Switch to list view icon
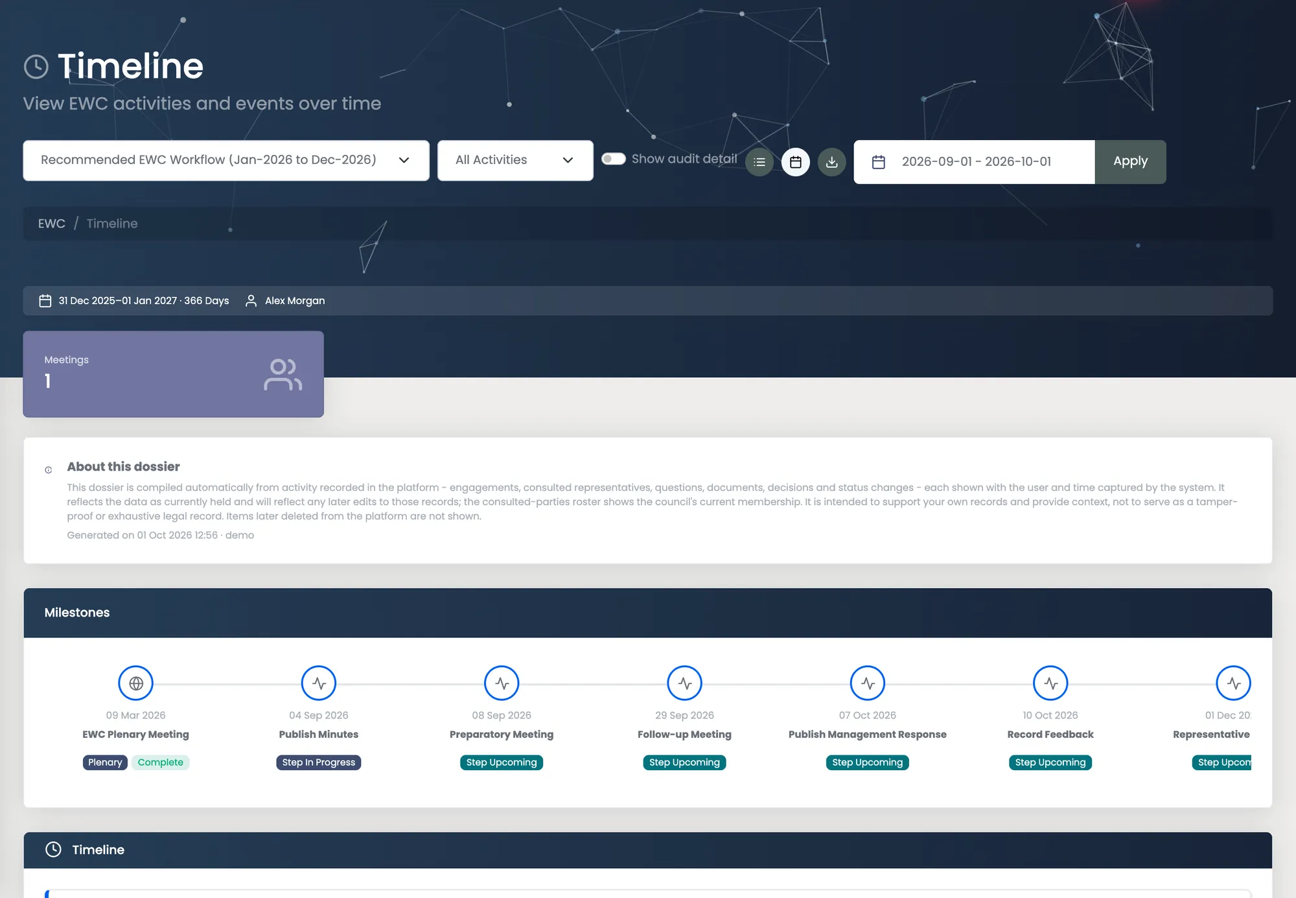Screen dimensions: 1296x898 [x=759, y=162]
